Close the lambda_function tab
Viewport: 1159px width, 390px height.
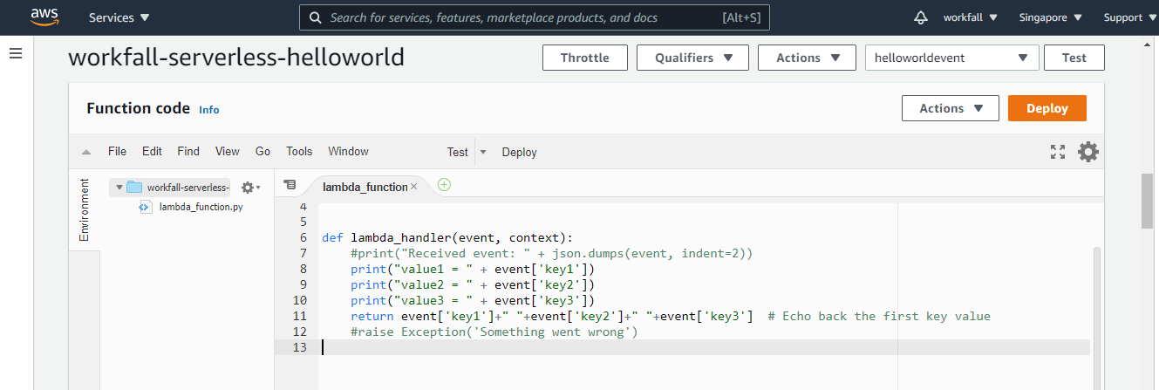[x=414, y=187]
